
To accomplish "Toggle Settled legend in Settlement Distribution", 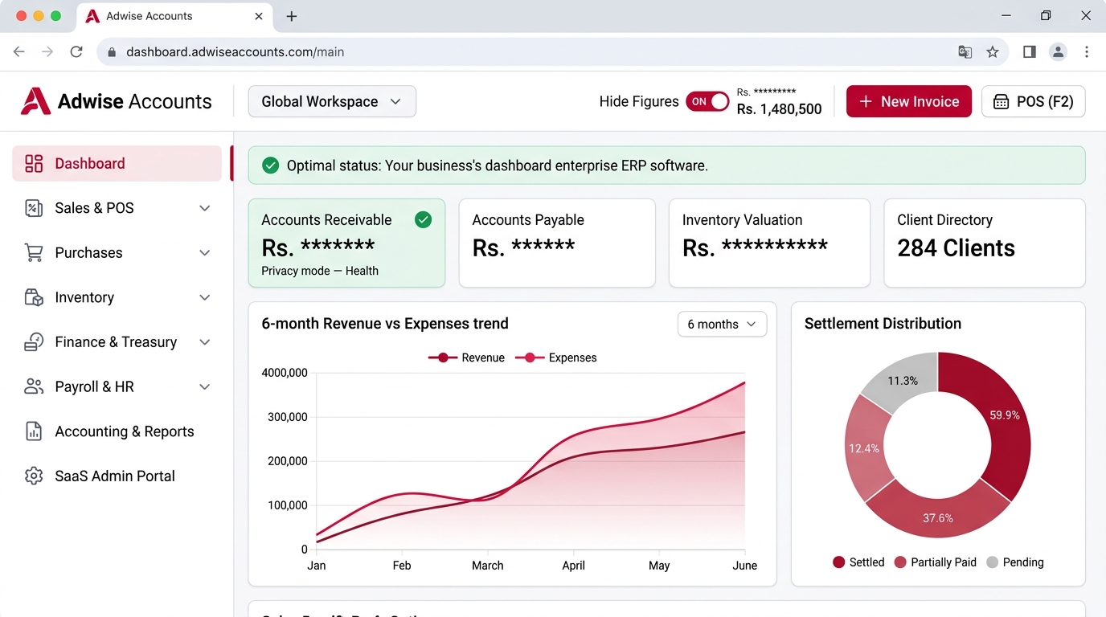I will click(858, 562).
